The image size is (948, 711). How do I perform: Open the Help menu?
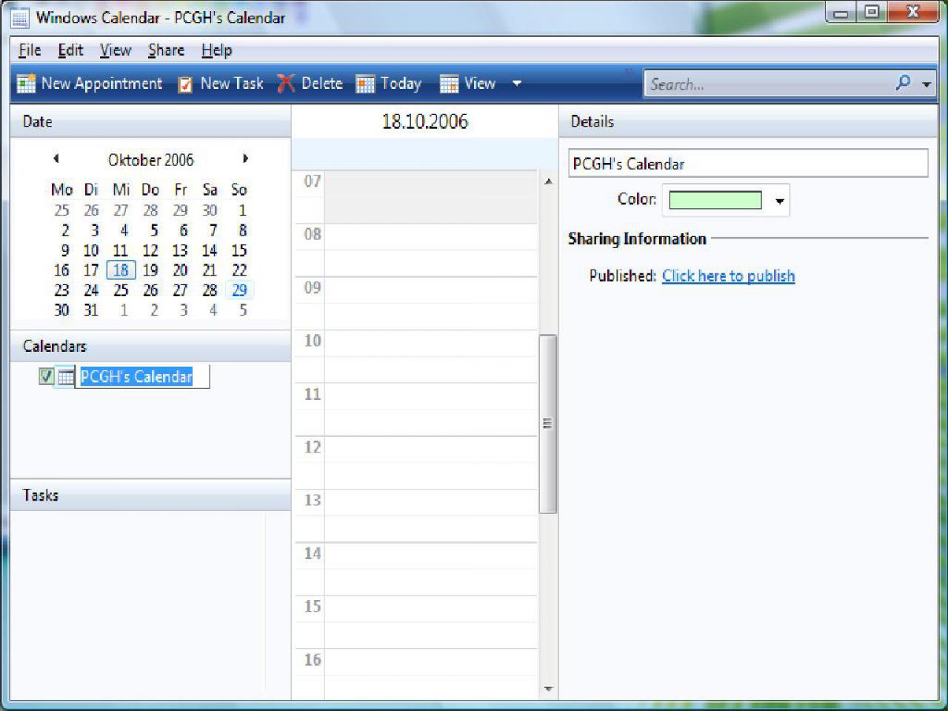(x=216, y=50)
